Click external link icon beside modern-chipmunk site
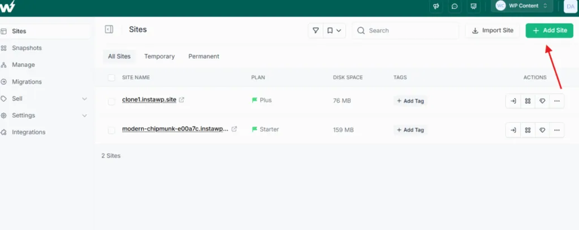 [234, 129]
